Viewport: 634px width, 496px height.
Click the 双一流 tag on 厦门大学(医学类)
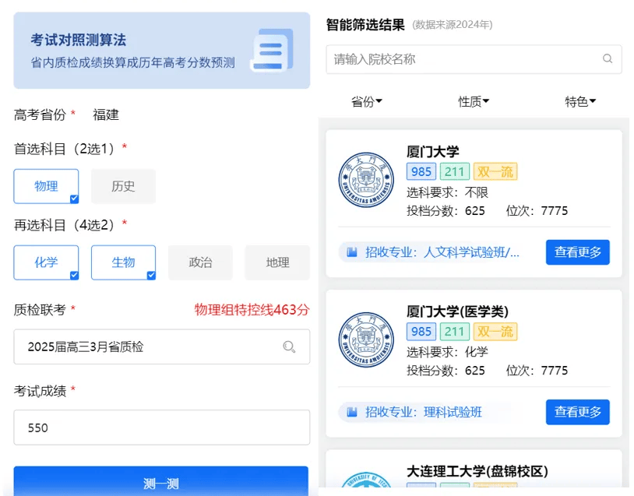[x=495, y=332]
